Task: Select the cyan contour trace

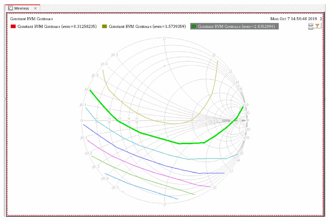Action: 147,148
